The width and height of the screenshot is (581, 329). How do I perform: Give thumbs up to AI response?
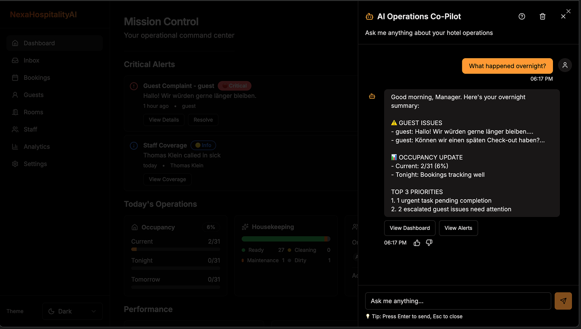coord(417,243)
